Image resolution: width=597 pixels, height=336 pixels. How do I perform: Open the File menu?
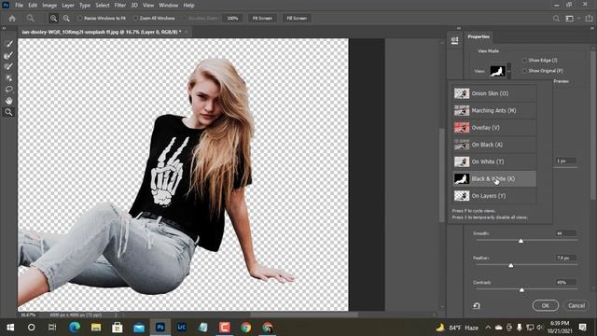tap(19, 6)
